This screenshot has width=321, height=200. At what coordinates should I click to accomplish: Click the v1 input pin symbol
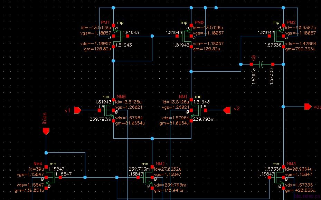[78, 110]
